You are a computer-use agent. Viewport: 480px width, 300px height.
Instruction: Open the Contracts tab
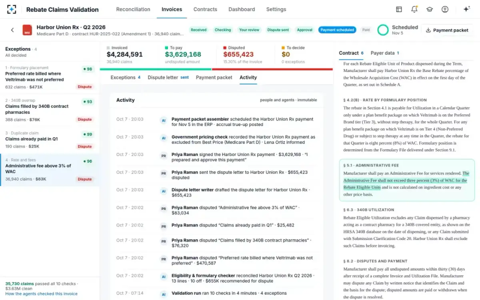point(205,9)
